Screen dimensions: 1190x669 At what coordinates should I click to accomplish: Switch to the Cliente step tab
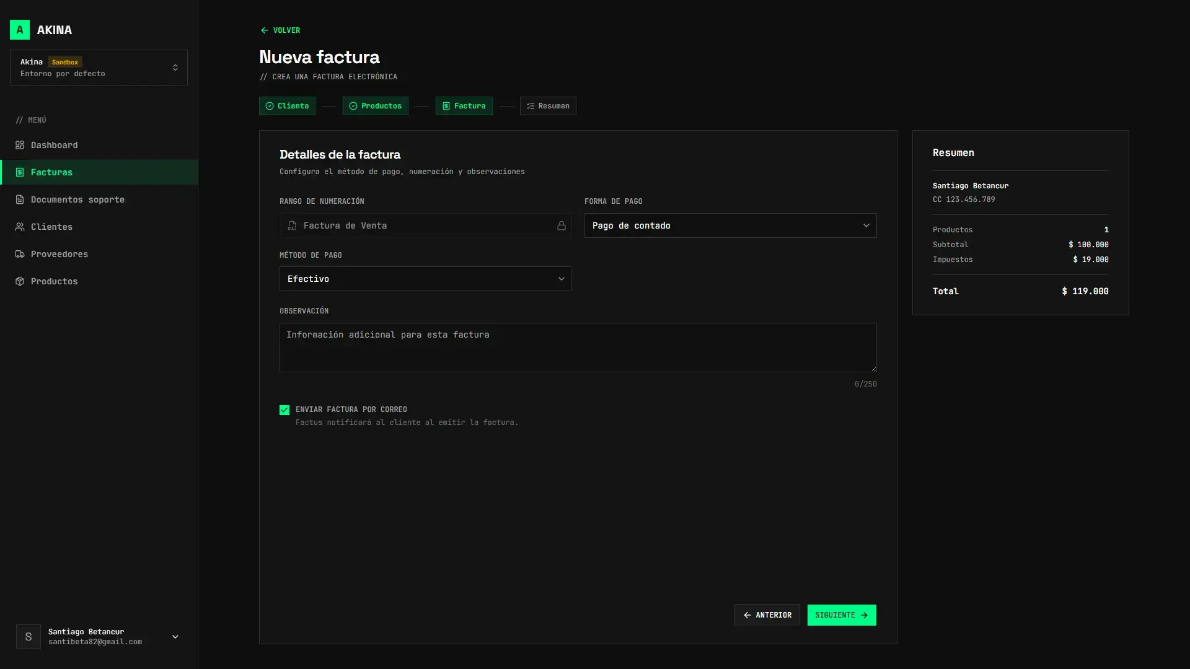287,106
